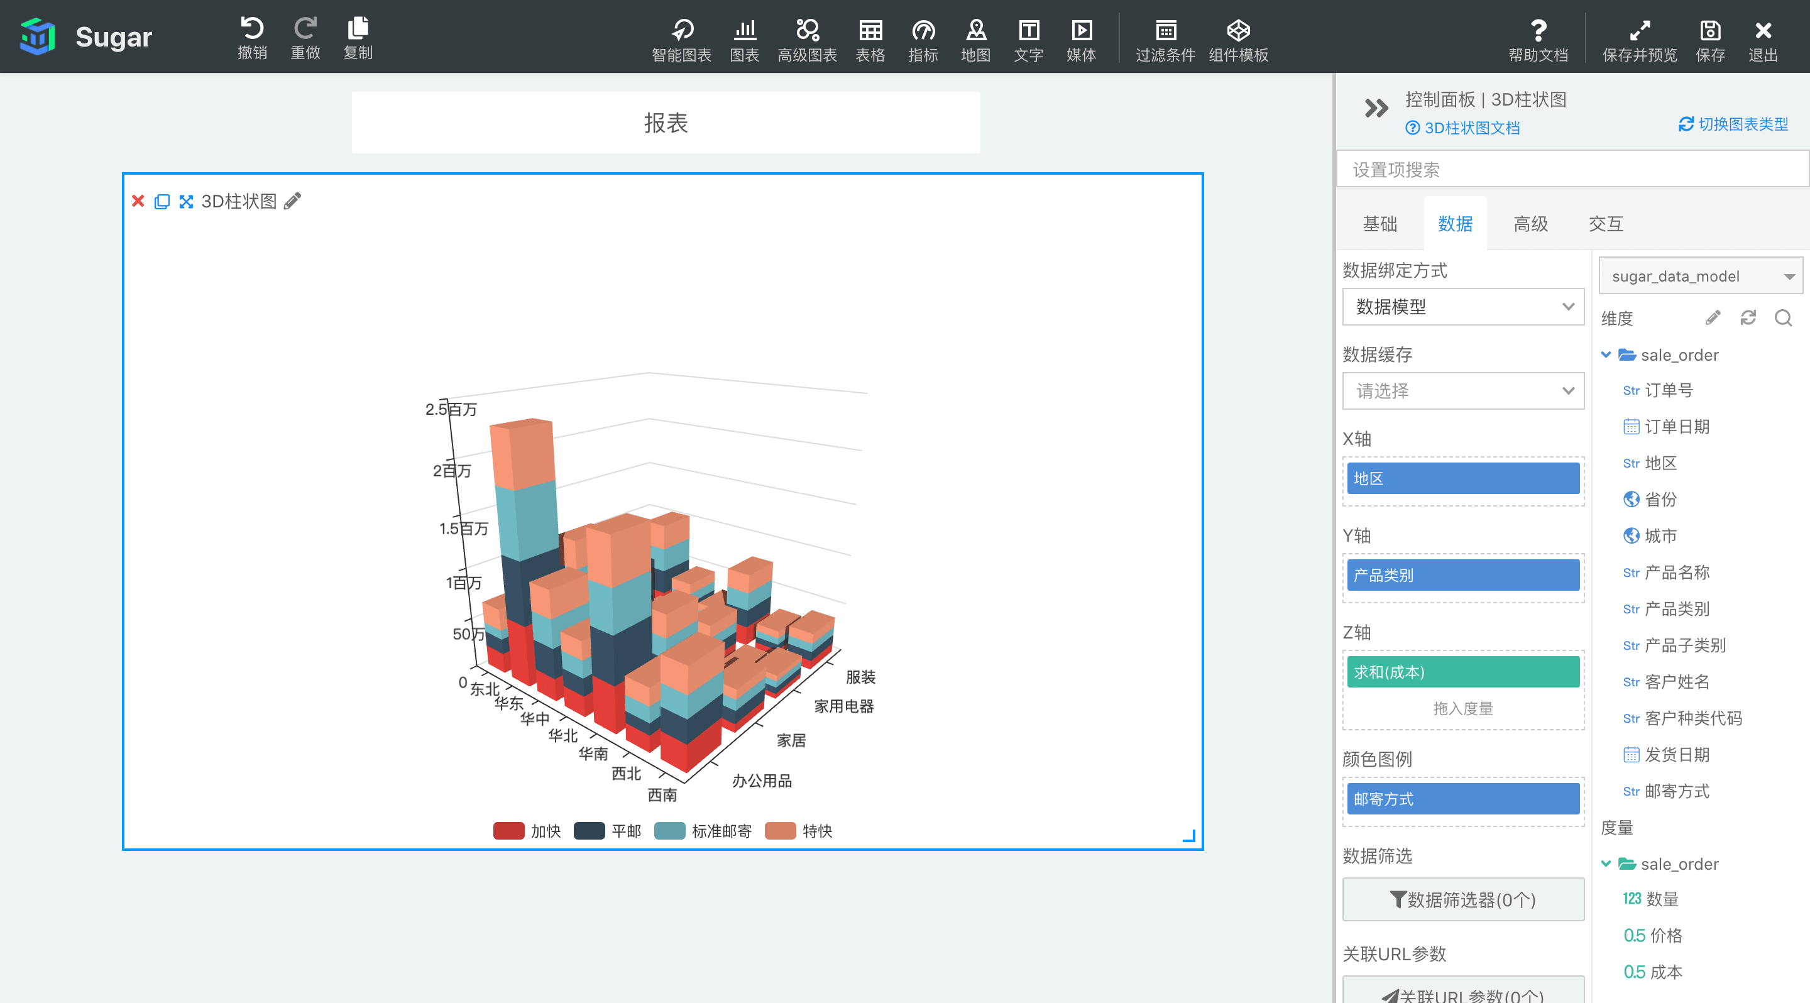Screen dimensions: 1810x1003
Task: Search fields with the 维度 magnifier icon
Action: pos(1784,318)
